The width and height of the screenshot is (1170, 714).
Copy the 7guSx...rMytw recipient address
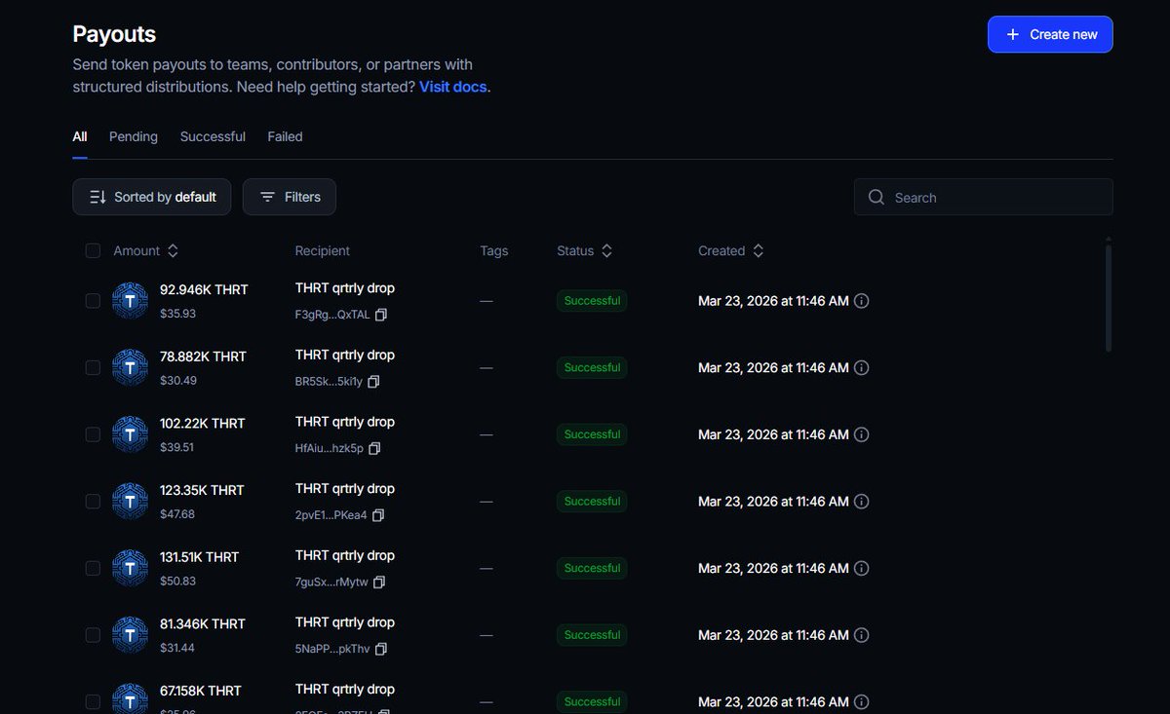click(x=379, y=582)
